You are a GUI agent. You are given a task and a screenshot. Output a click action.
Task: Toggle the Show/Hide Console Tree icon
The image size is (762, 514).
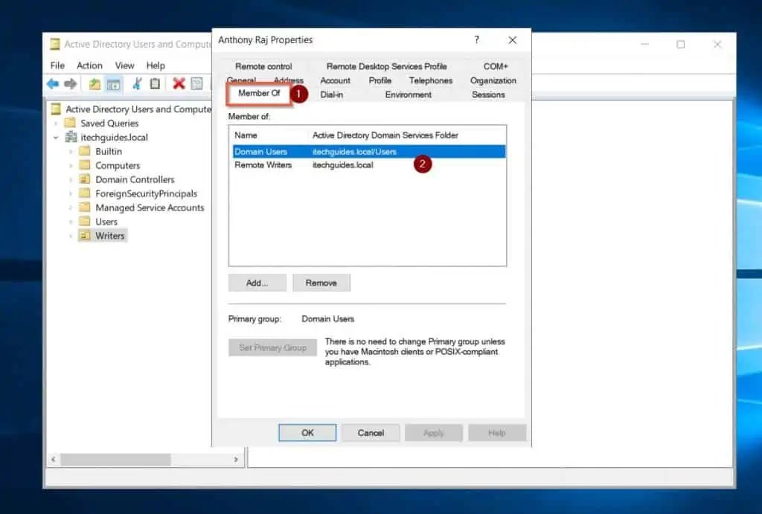coord(113,84)
